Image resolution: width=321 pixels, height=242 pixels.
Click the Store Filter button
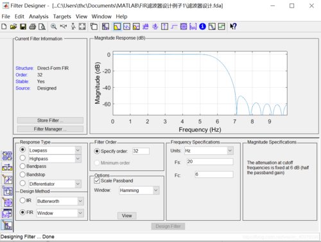50,120
